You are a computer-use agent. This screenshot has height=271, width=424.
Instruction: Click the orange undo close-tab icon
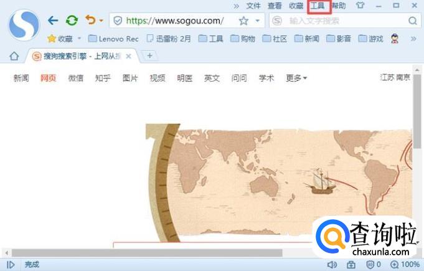tap(90, 20)
